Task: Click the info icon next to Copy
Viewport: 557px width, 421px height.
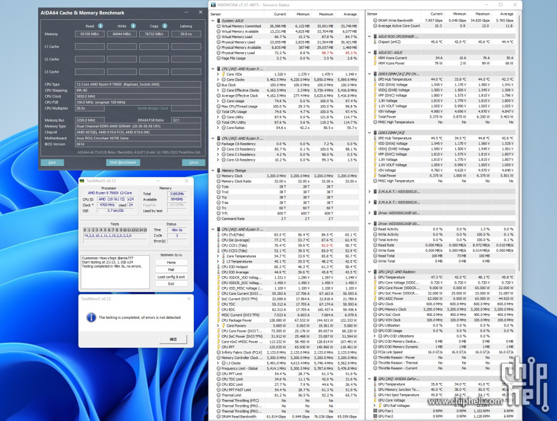Action: (165, 26)
